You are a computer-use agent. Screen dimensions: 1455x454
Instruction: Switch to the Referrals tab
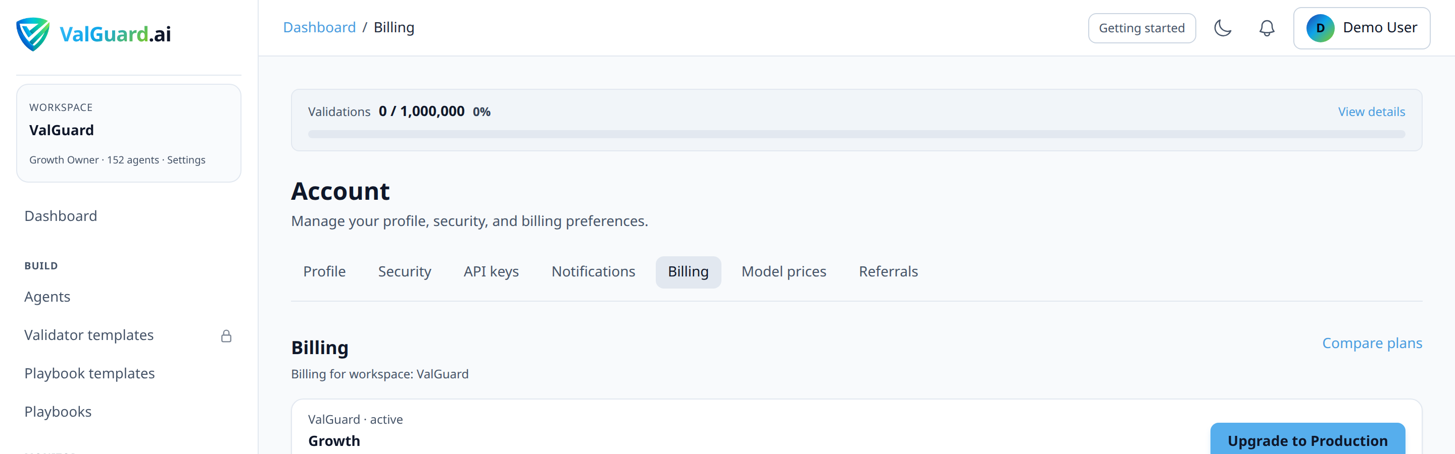[x=888, y=272]
